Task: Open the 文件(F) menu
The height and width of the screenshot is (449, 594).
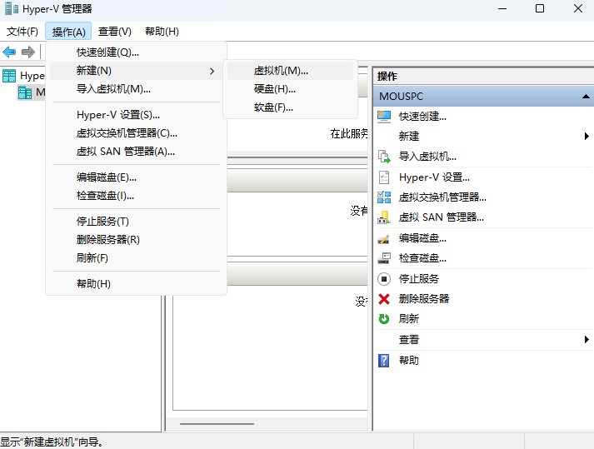Action: tap(22, 32)
